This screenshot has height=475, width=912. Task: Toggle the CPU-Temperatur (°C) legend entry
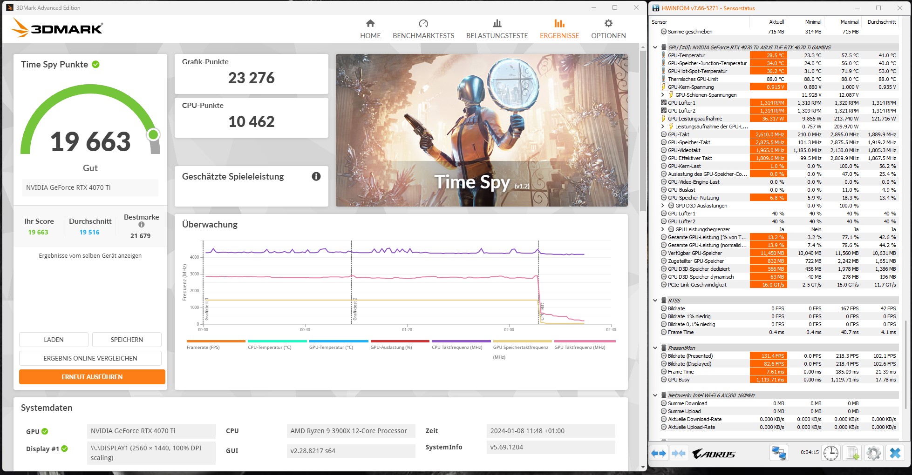pos(277,345)
